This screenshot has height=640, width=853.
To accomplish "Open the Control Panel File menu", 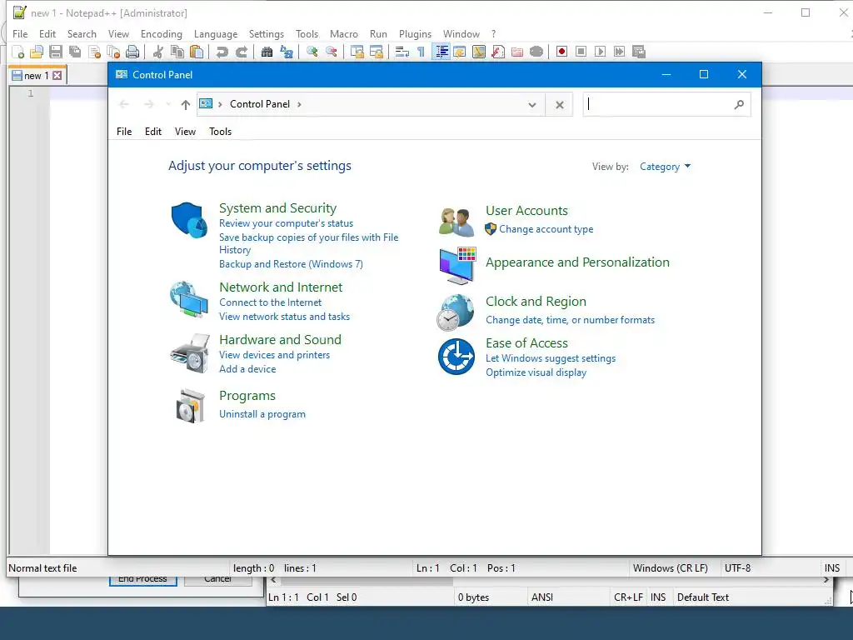I will (124, 131).
